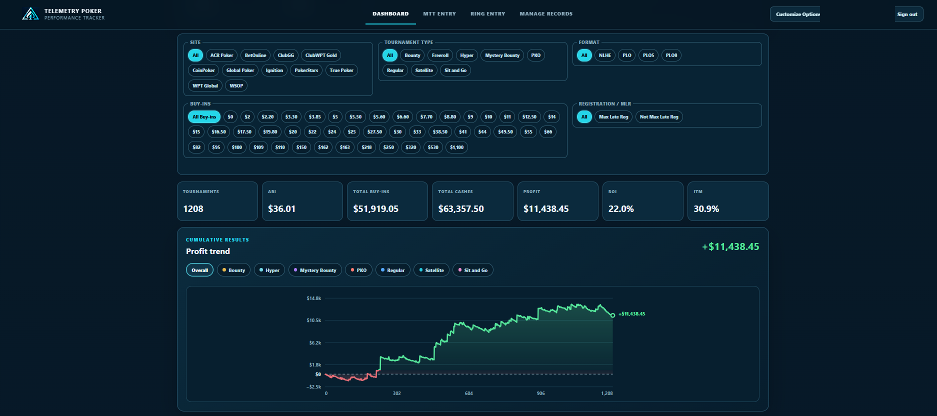This screenshot has height=416, width=937.
Task: Filter by ACR Poker site
Action: coord(221,55)
